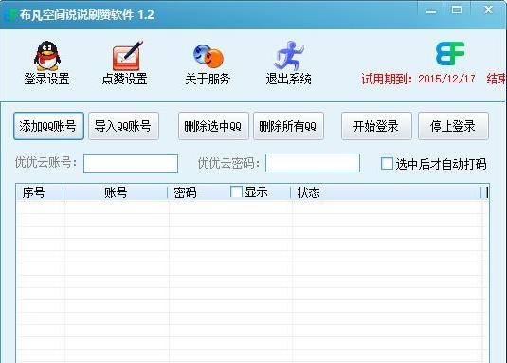The image size is (507, 363).
Task: Click 停止登录 button
Action: 453,126
